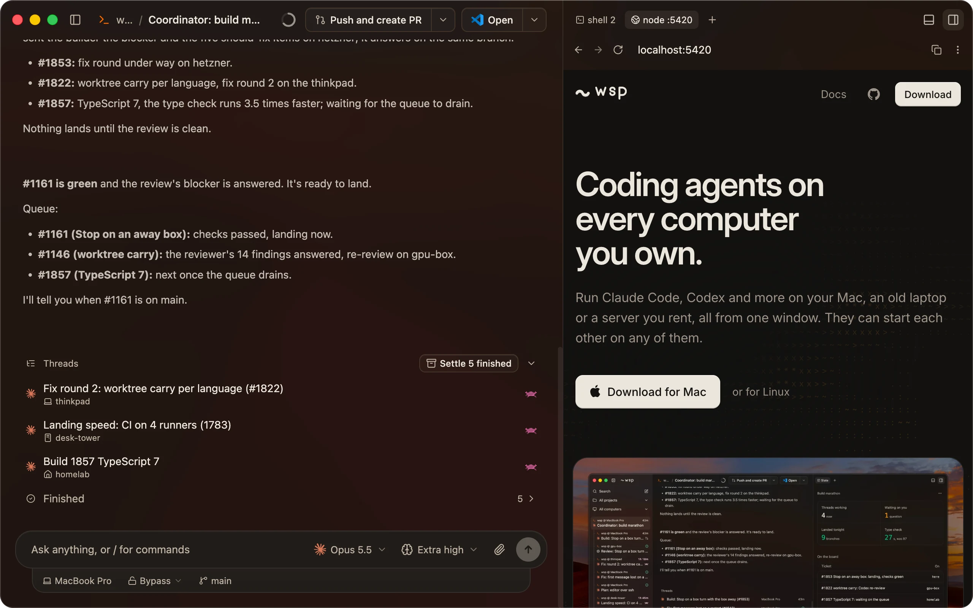Open the terminal breadcrumb icon
Viewport: 973px width, 608px height.
click(104, 20)
